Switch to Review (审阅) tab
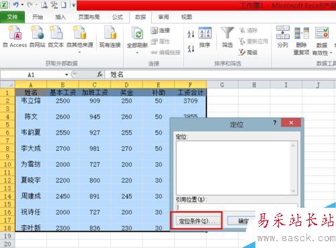336x248 pixels. point(163,17)
